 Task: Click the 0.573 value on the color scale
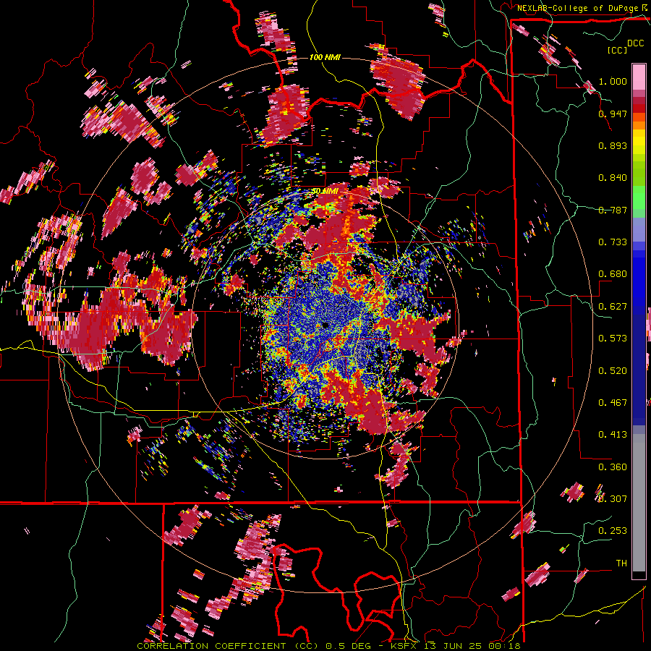pyautogui.click(x=613, y=339)
